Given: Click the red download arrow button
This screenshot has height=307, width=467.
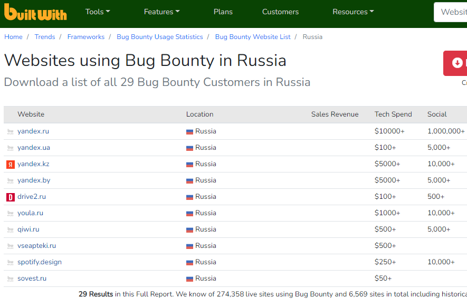Looking at the screenshot, I should point(455,63).
